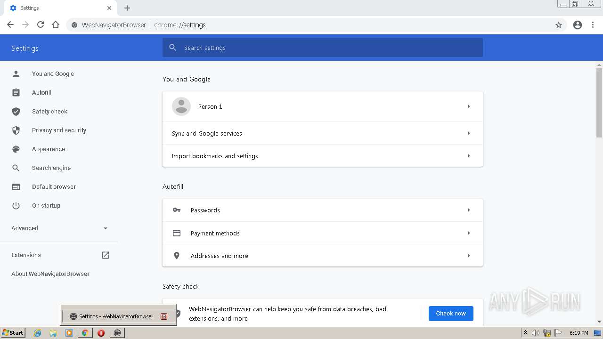Expand the Person 1 row arrow
The width and height of the screenshot is (603, 339).
point(469,106)
